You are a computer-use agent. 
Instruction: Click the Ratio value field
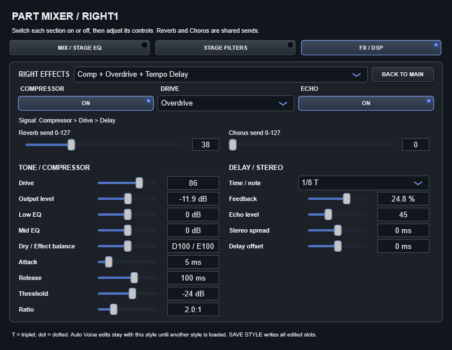(x=193, y=309)
